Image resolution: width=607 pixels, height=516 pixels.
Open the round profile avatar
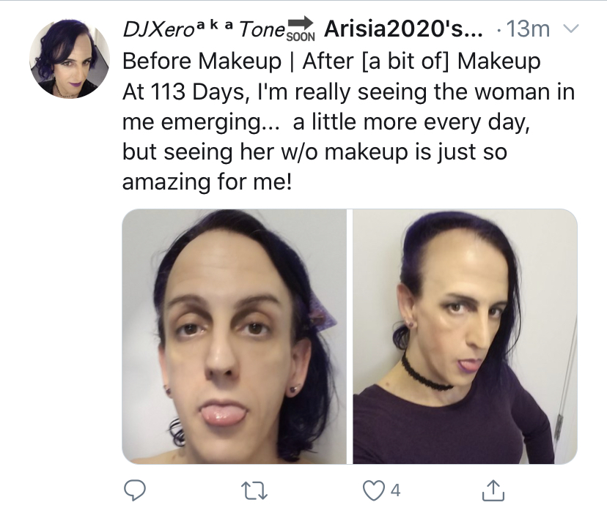coord(70,59)
